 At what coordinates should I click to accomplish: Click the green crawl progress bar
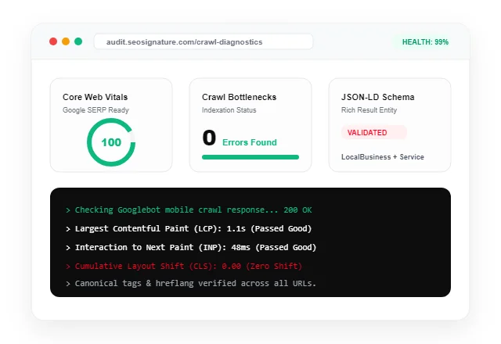click(250, 157)
